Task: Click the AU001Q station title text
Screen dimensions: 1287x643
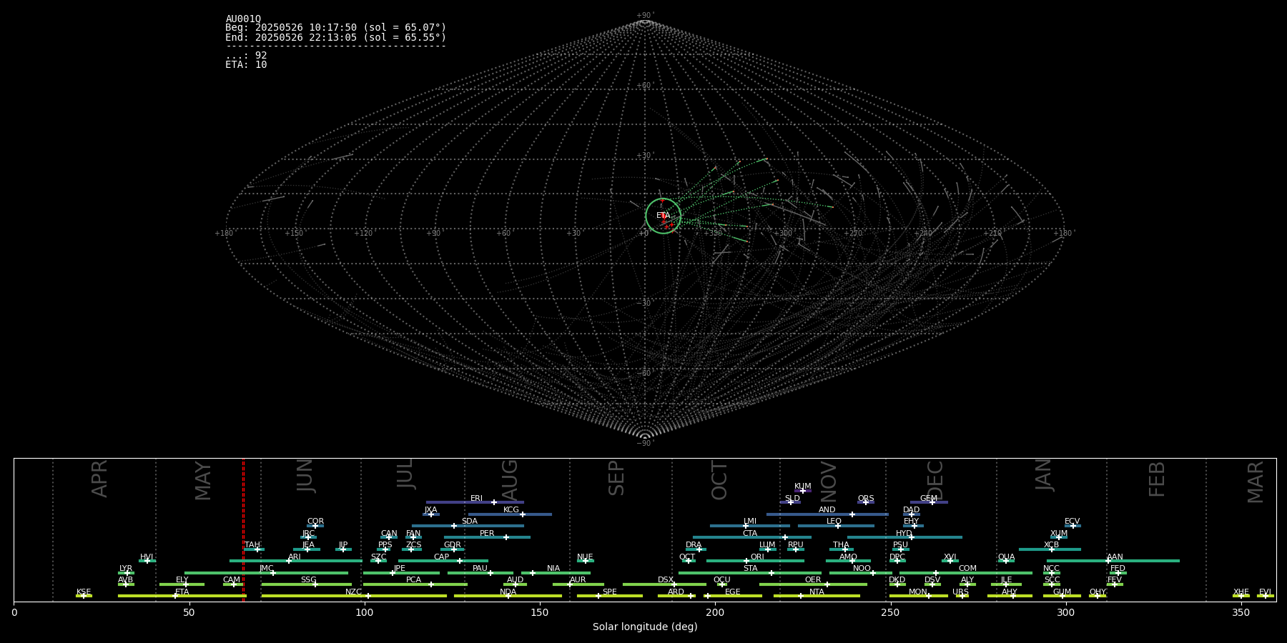Action: pyautogui.click(x=243, y=19)
